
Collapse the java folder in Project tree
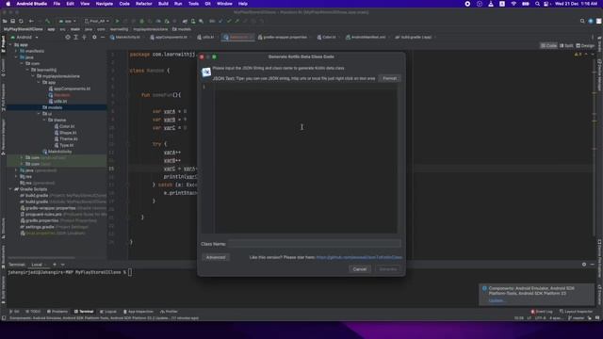[16, 57]
